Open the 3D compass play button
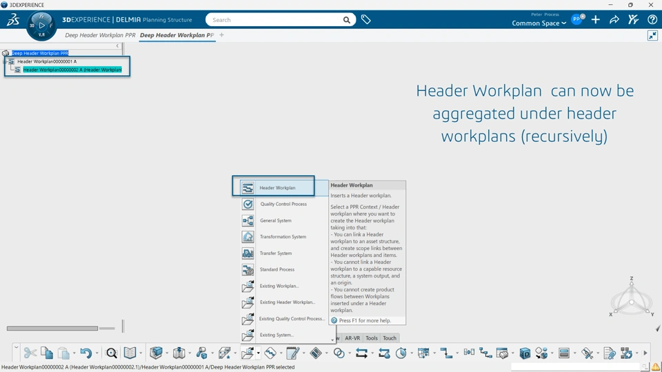The height and width of the screenshot is (372, 662). pos(41,25)
